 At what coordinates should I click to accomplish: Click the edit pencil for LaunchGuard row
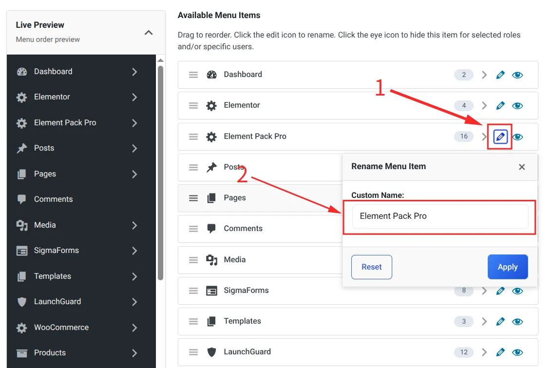tap(500, 352)
